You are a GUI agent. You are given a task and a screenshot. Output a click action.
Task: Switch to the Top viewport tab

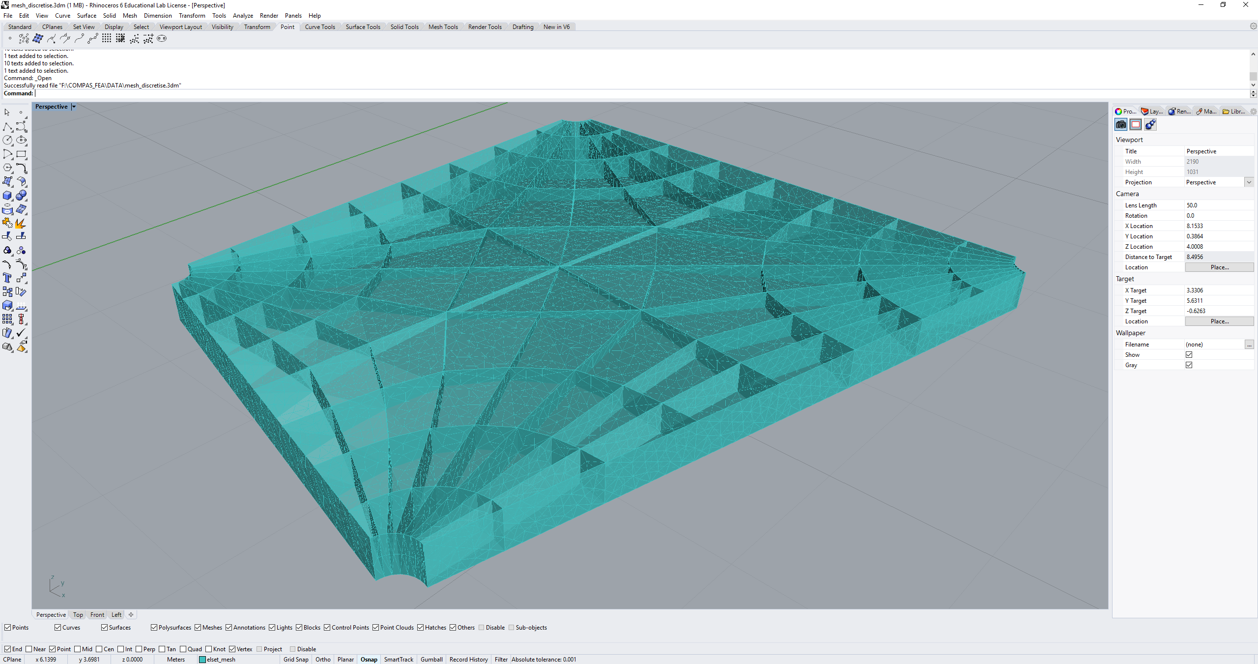pos(77,614)
